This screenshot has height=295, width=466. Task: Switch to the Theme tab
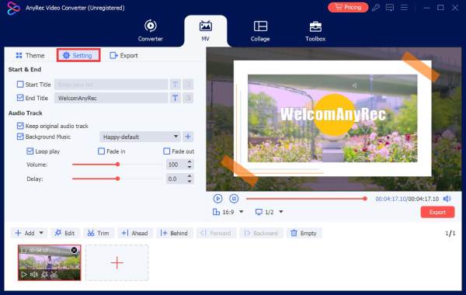30,56
